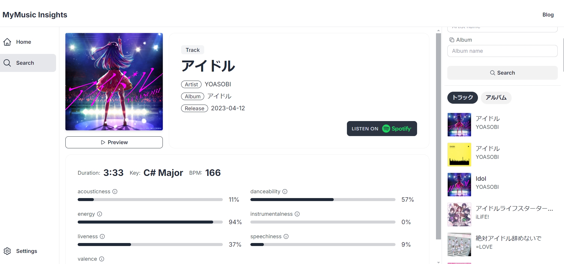Click the Search button in the filter panel

pyautogui.click(x=502, y=73)
